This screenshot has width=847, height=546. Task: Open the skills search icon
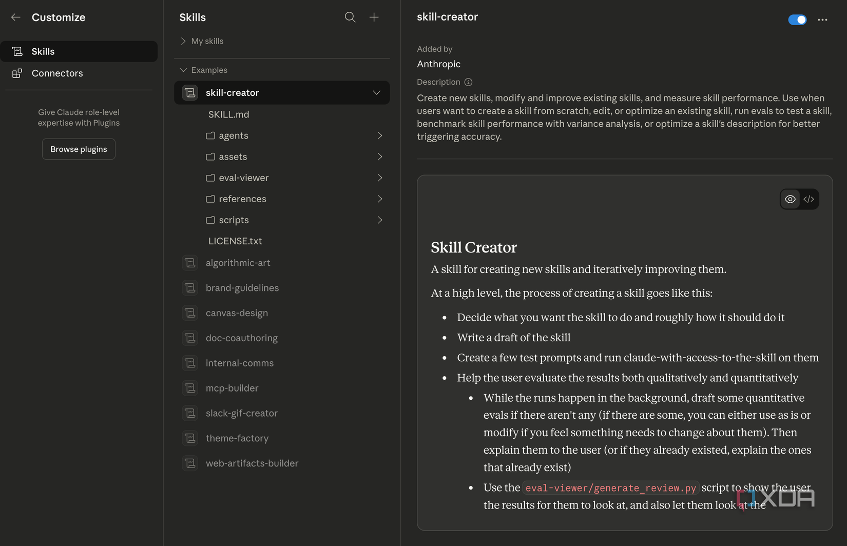click(x=350, y=17)
